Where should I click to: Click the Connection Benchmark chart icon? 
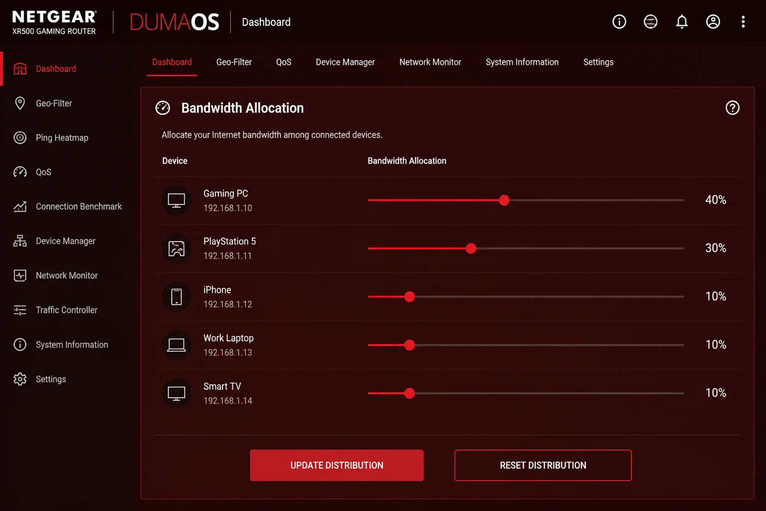(x=20, y=207)
